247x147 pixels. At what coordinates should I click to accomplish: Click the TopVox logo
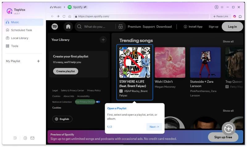(x=10, y=11)
